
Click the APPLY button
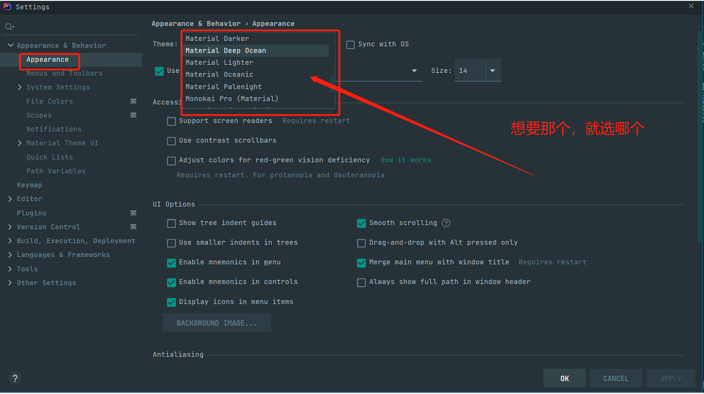click(671, 378)
